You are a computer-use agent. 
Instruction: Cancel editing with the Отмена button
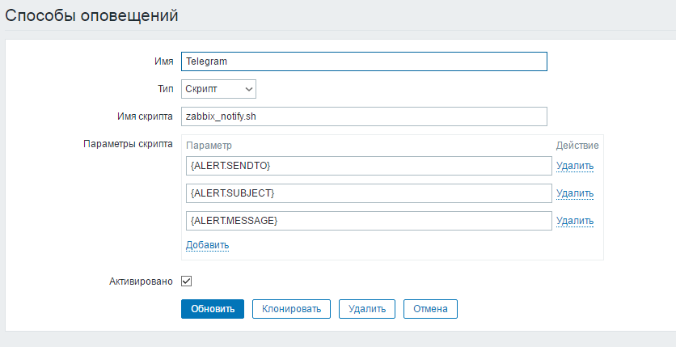(x=430, y=308)
